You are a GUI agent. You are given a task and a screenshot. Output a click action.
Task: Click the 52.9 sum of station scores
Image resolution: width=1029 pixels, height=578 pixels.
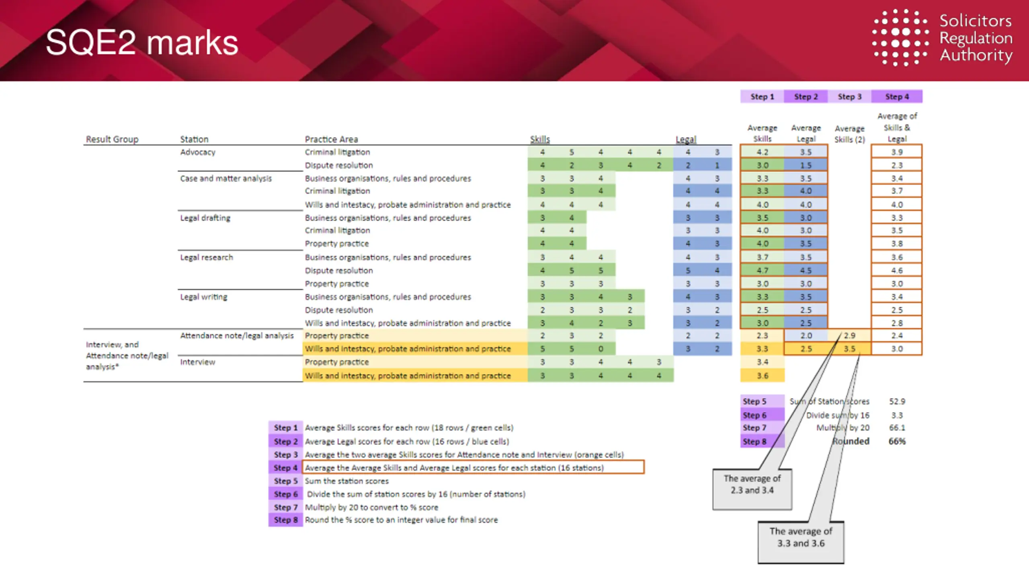coord(897,401)
